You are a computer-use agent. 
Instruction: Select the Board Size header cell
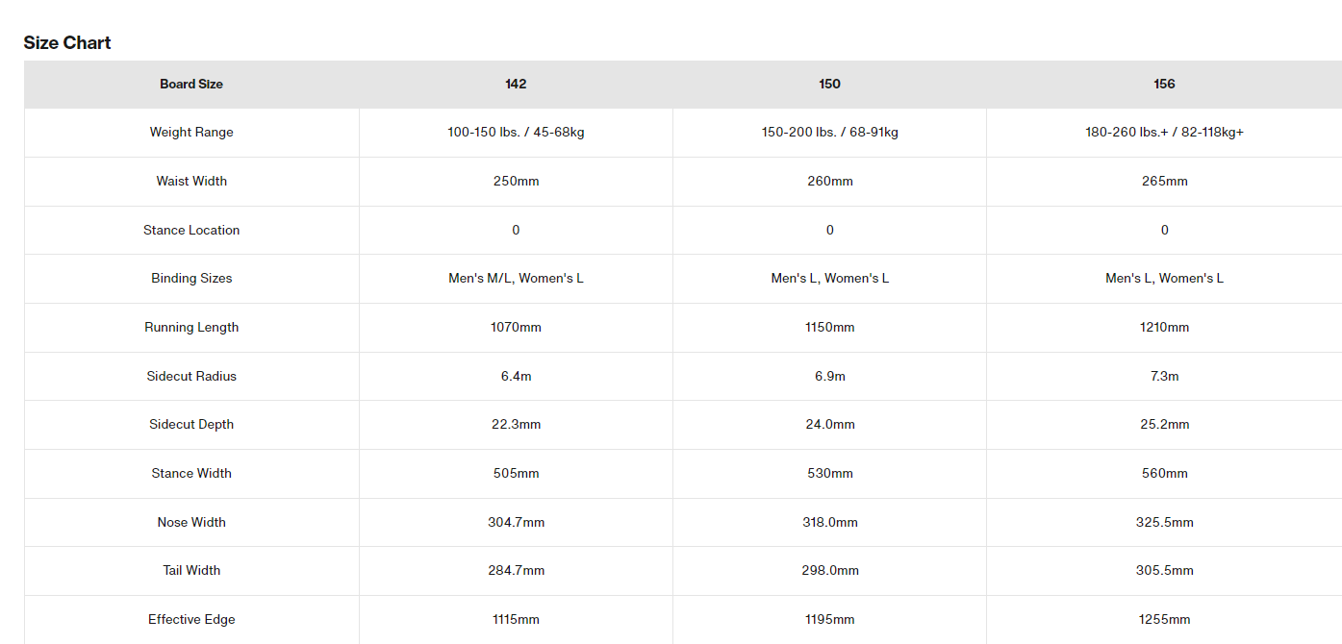click(x=191, y=84)
